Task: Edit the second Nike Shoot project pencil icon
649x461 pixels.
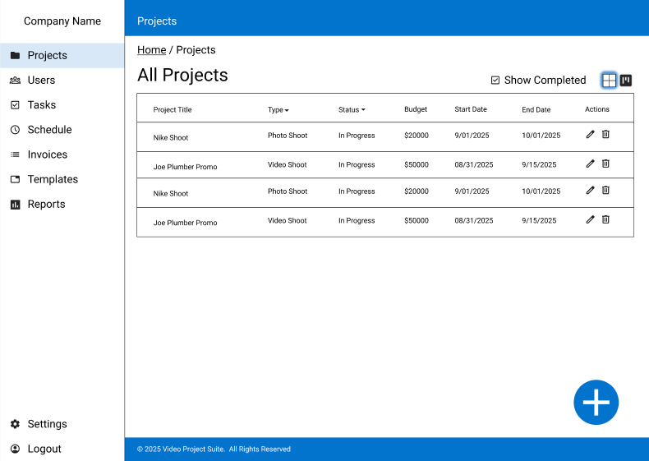Action: pyautogui.click(x=590, y=190)
